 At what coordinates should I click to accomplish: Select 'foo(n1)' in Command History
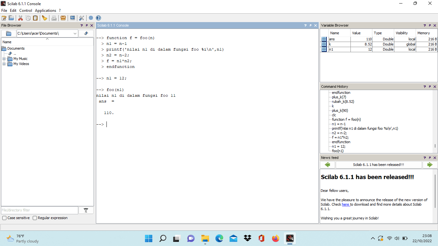coord(338,151)
